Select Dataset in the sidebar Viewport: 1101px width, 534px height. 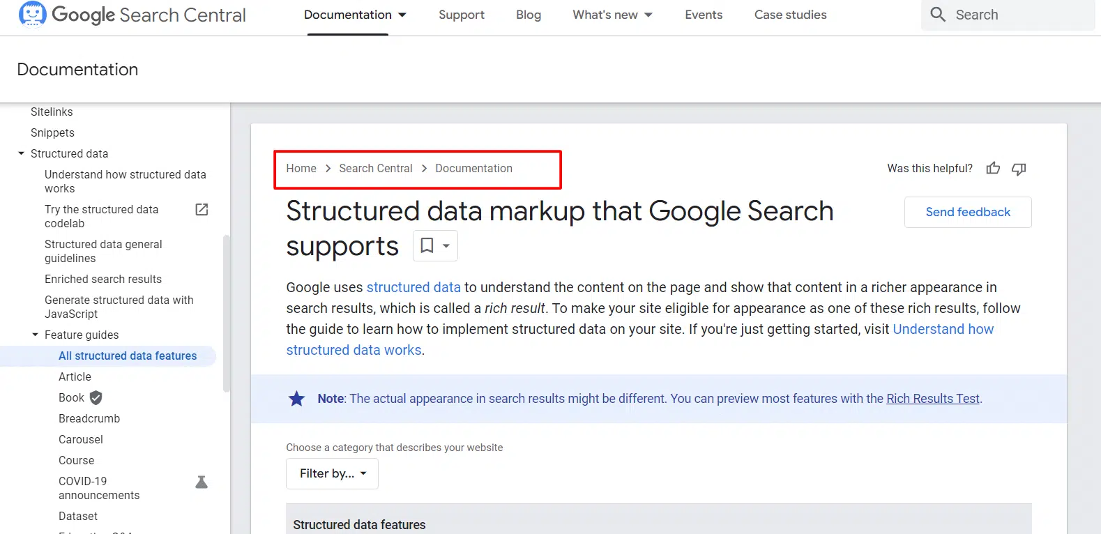[78, 516]
